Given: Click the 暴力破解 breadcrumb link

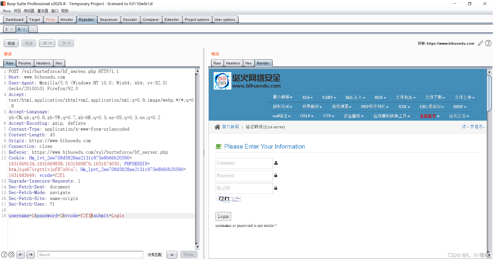Looking at the screenshot, I should click(x=231, y=127).
